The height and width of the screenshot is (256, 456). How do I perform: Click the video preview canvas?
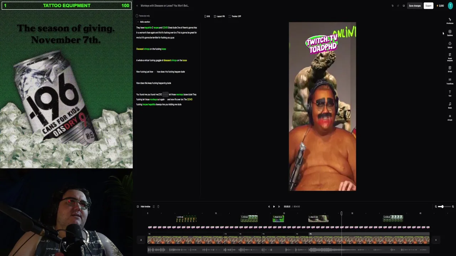click(x=322, y=107)
